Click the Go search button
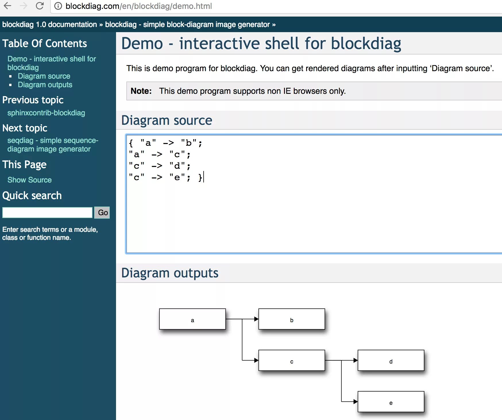 pos(102,213)
